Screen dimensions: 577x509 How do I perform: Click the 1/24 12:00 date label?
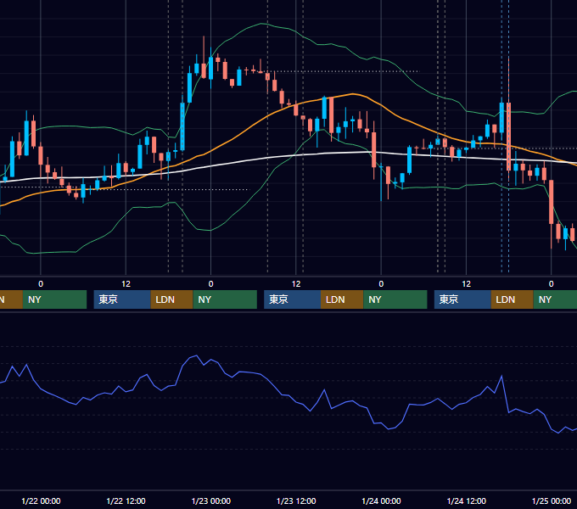tap(466, 501)
